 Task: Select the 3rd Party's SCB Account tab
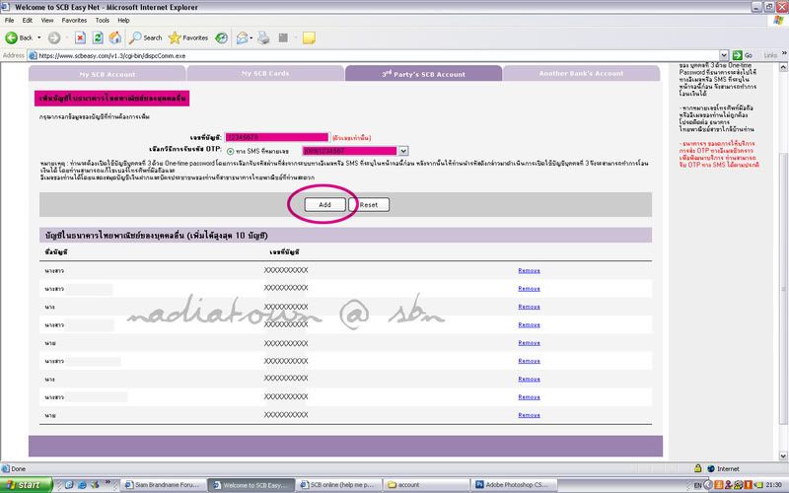point(423,73)
